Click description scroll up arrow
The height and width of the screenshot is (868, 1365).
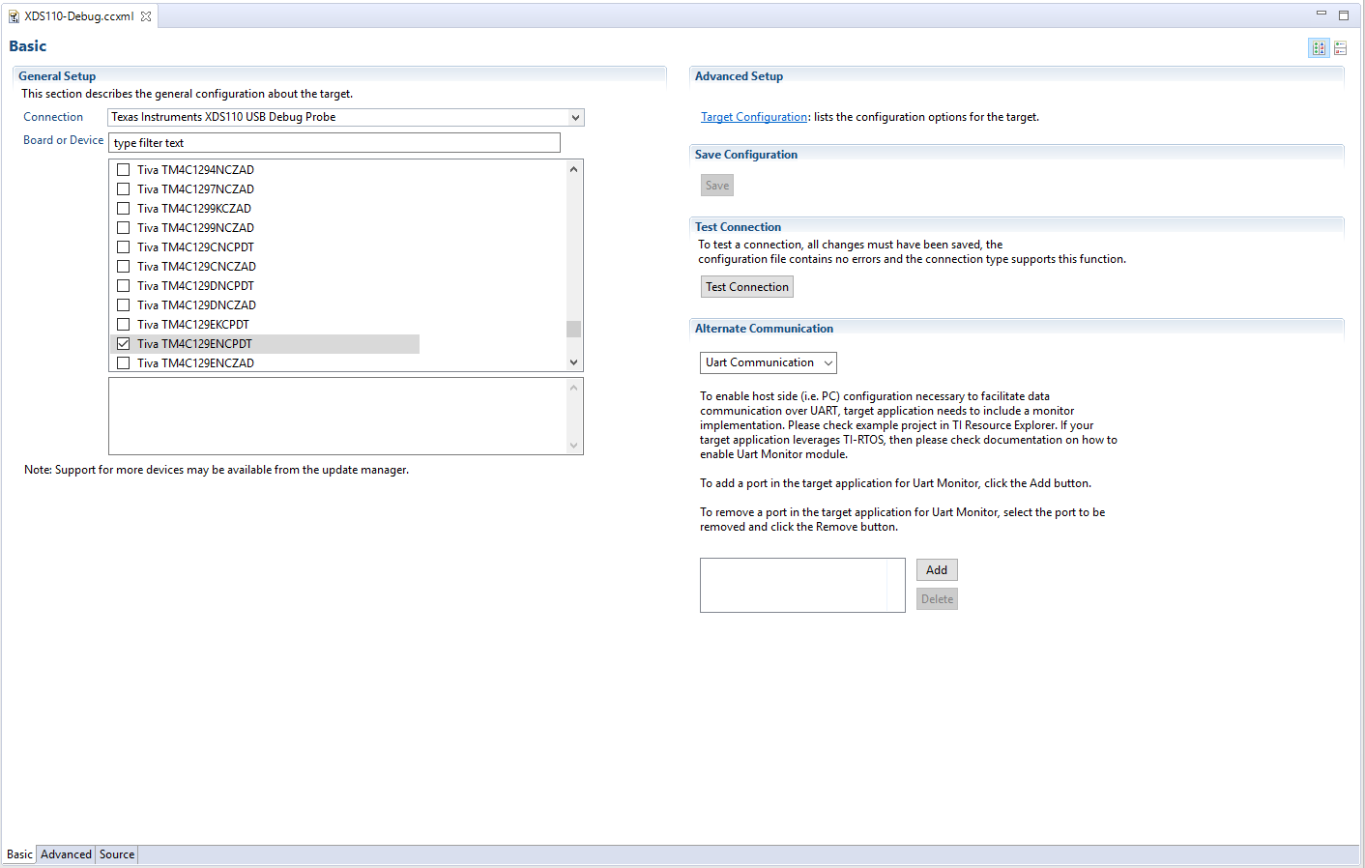tap(574, 388)
